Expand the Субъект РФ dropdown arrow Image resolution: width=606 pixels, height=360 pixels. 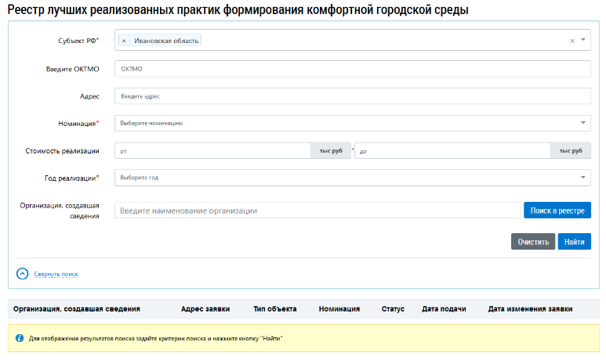583,40
